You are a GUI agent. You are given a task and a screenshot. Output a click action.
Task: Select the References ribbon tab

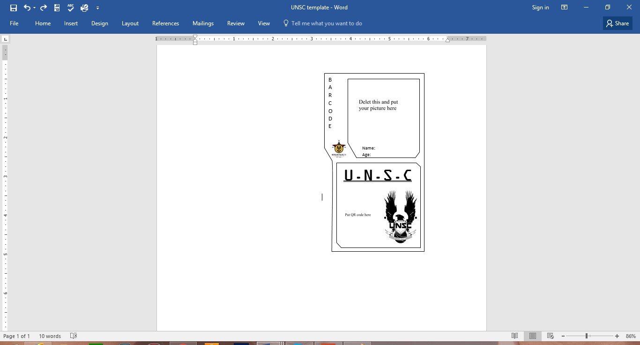165,23
